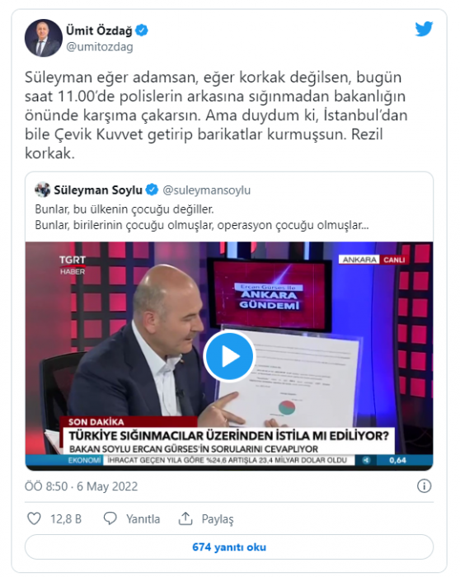Click the Paylaş share label

point(218,519)
